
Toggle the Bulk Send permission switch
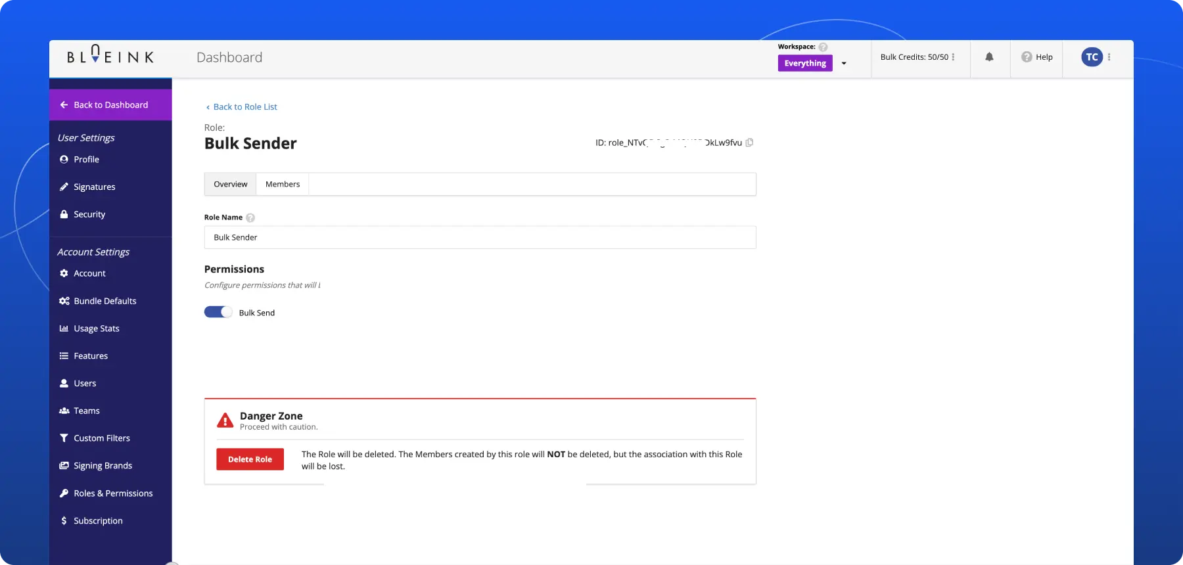tap(218, 312)
